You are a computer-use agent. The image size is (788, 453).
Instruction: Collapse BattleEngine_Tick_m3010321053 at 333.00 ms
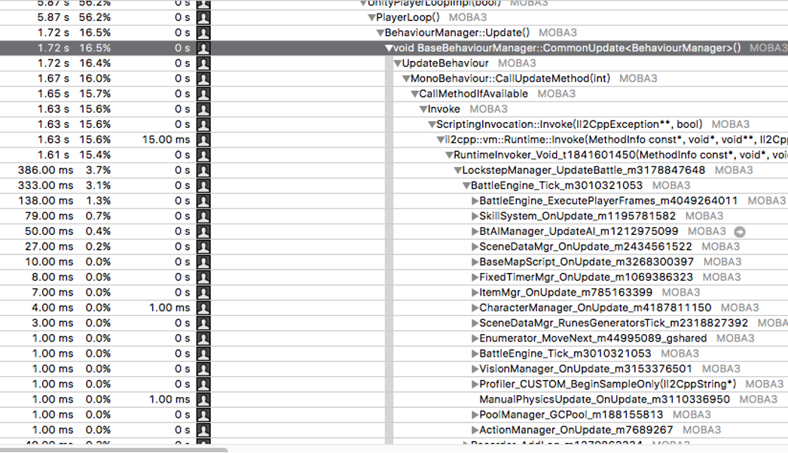[x=466, y=186]
